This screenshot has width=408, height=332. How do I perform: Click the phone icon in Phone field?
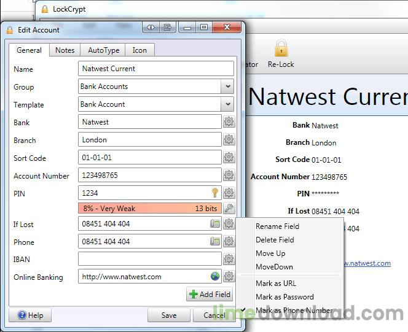[215, 242]
